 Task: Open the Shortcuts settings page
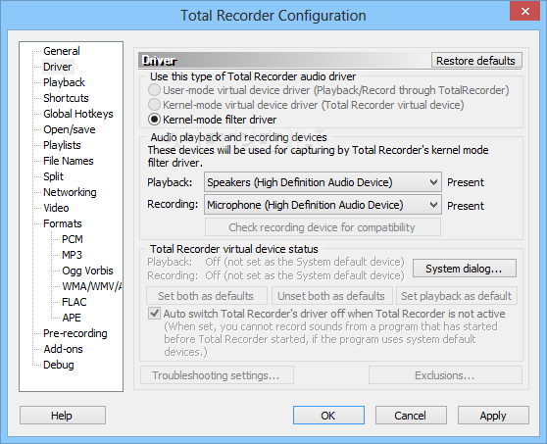66,98
